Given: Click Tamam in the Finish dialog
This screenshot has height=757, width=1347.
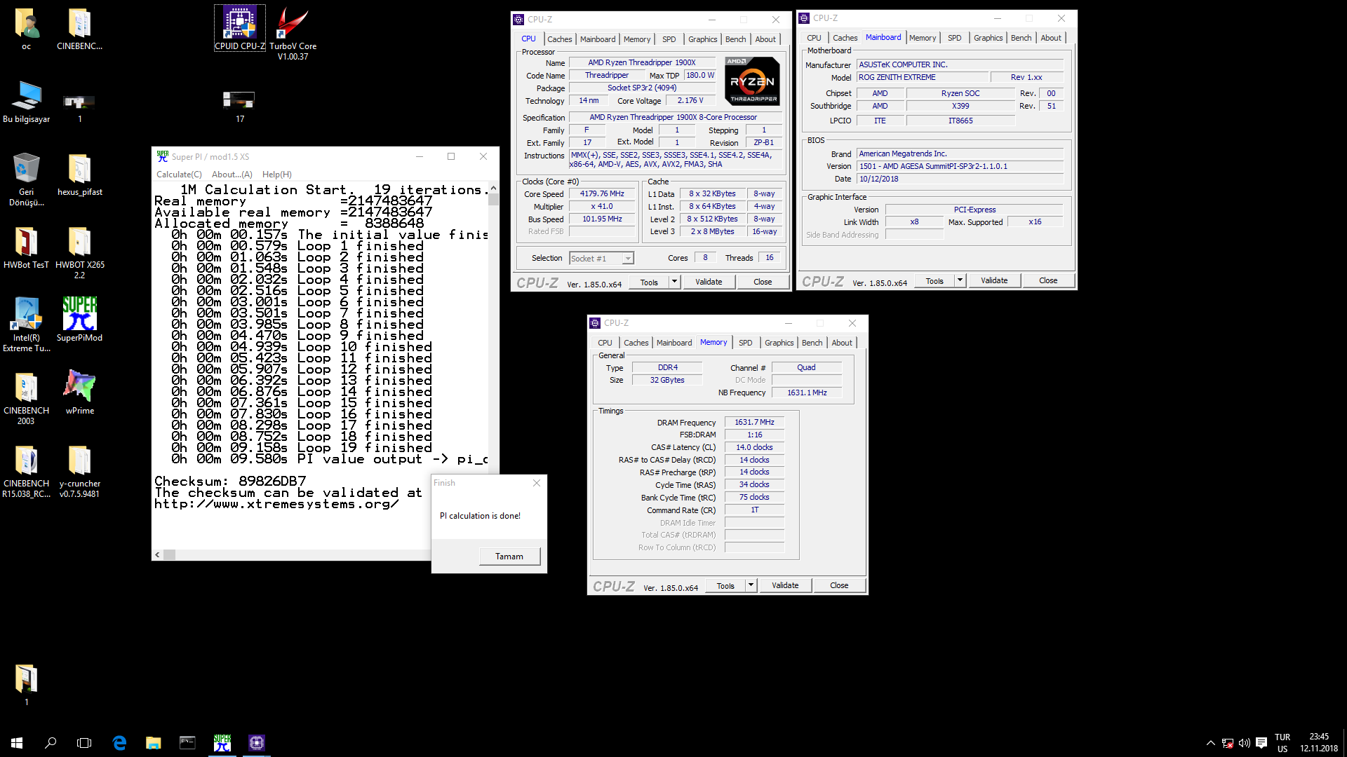Looking at the screenshot, I should 509,557.
